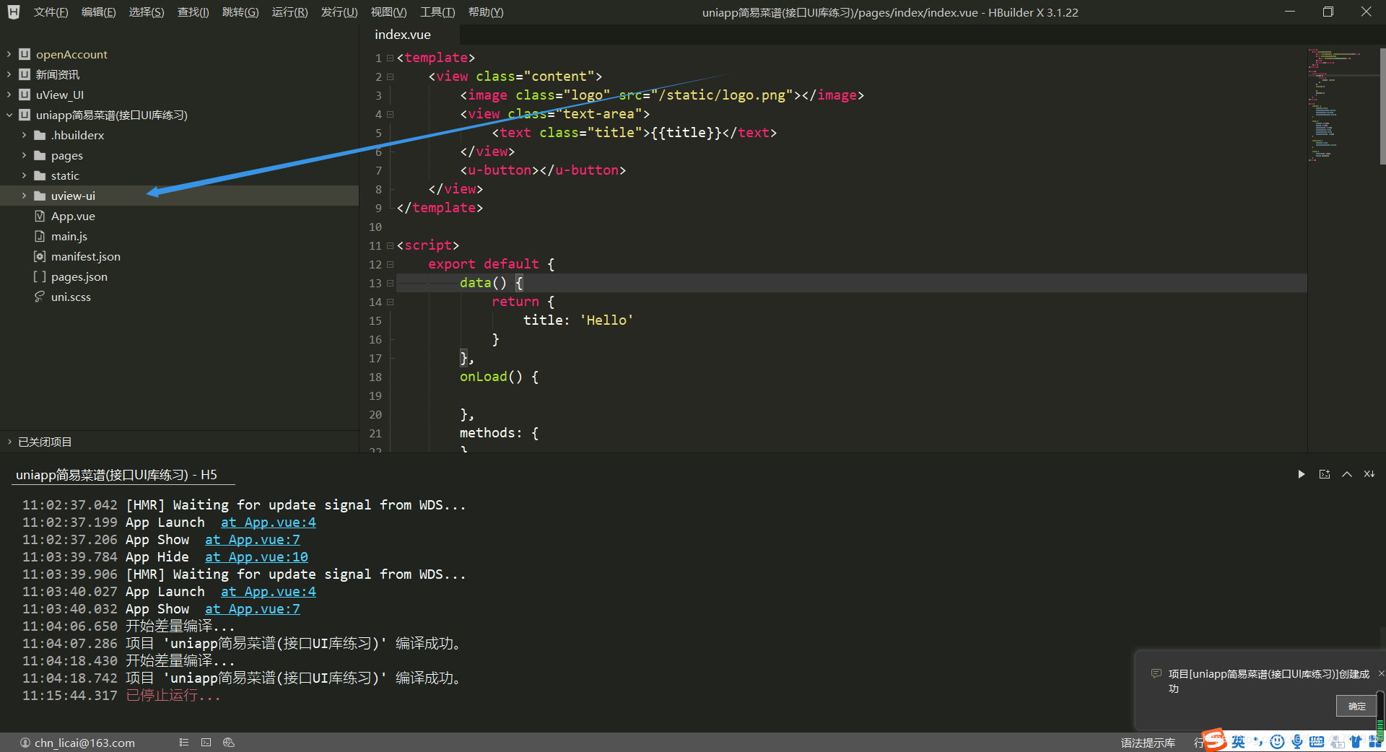Click the uniapp简易菜谱 project icon

click(x=25, y=115)
